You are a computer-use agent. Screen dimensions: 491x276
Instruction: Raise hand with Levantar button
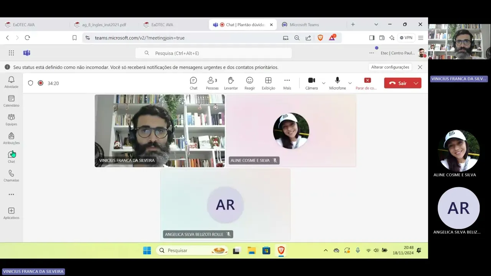pos(231,83)
